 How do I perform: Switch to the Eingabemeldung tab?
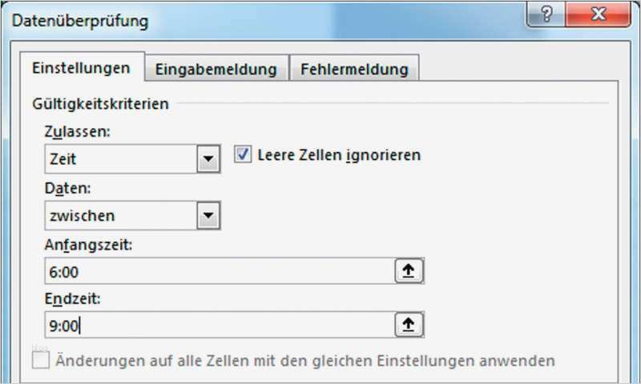[x=216, y=69]
